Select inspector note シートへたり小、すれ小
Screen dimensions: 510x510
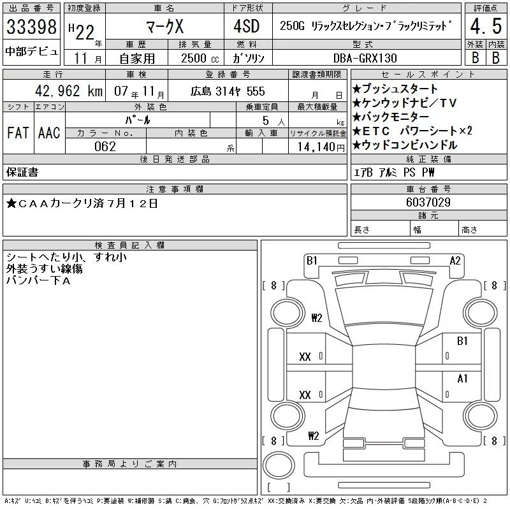67,257
